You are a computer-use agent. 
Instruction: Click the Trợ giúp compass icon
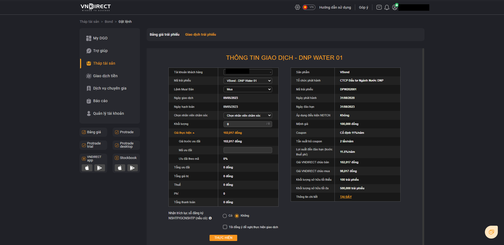(89, 51)
